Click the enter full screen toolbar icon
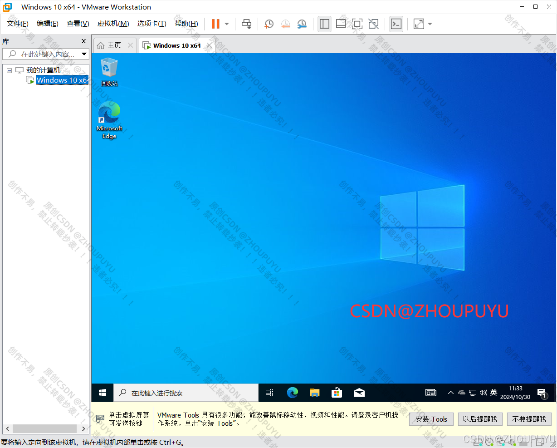The height and width of the screenshot is (448, 557). 357,24
